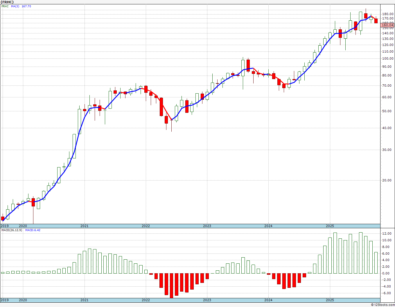Click the MA(3) indicator label
Screen dimensions: 395x307
coord(15,6)
